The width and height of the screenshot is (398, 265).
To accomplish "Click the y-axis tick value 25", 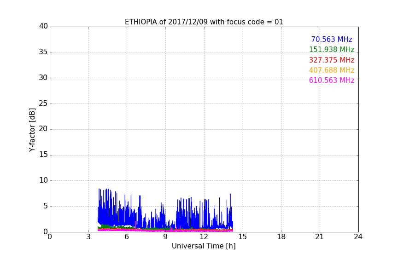I will pyautogui.click(x=43, y=103).
